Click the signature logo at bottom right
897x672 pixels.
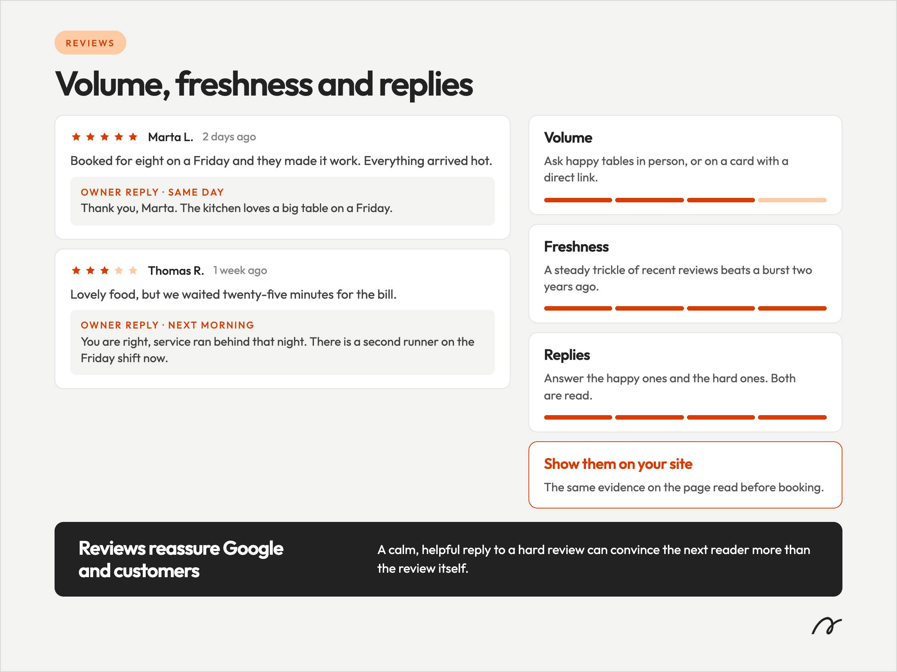pos(826,626)
